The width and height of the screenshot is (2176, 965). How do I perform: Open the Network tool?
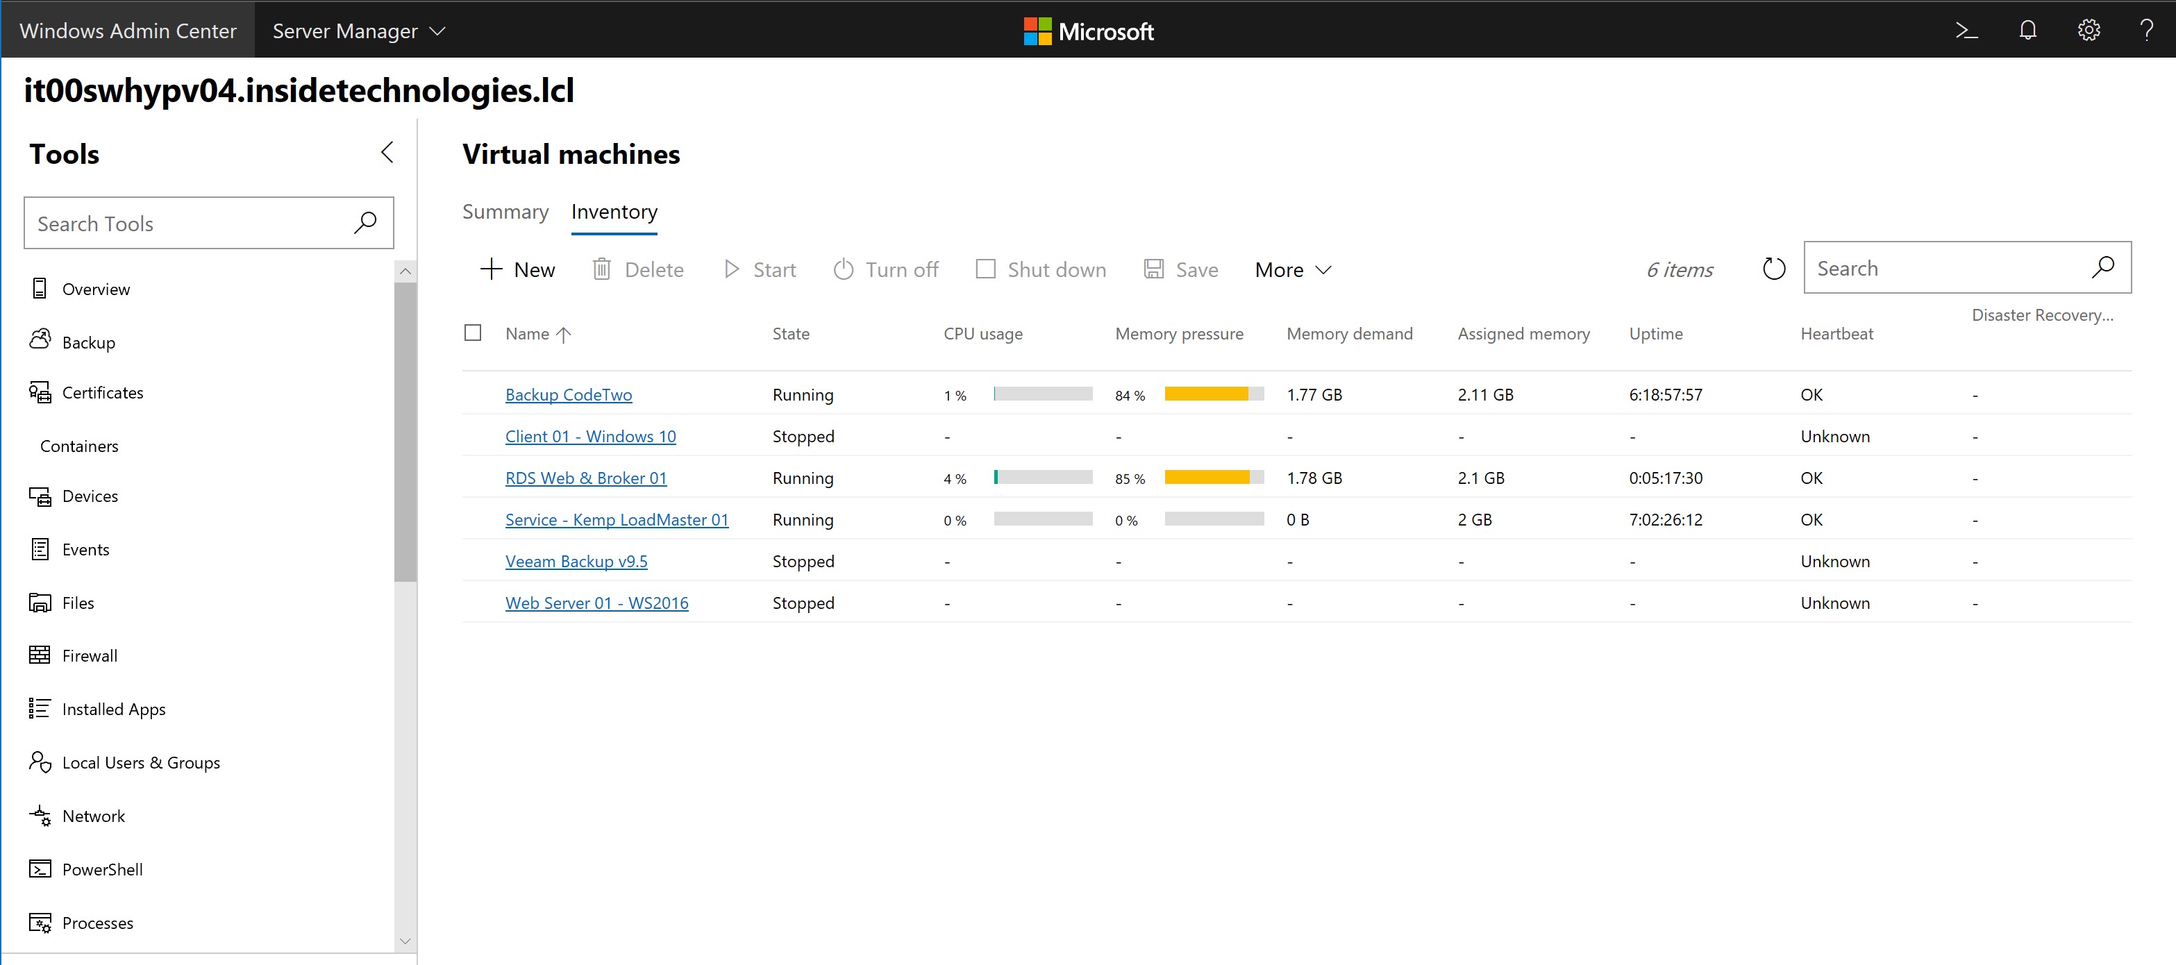78,816
